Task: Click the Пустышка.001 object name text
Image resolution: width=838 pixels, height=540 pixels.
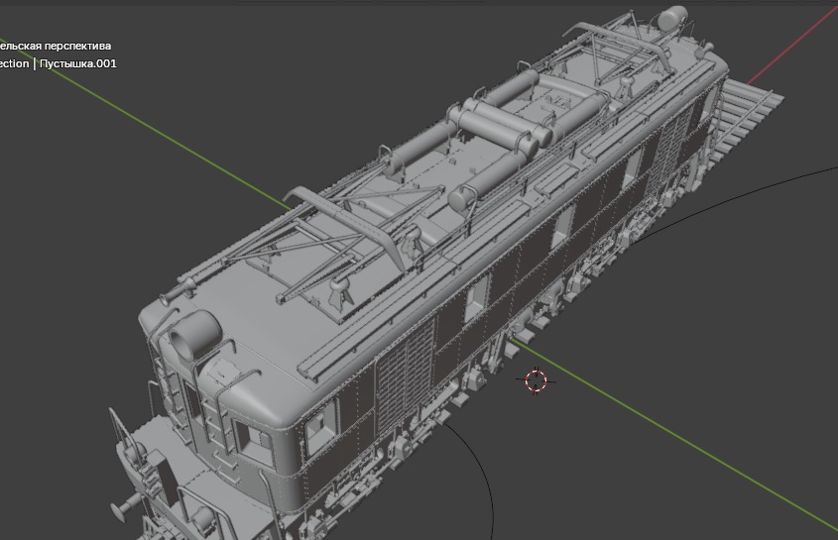Action: point(78,63)
